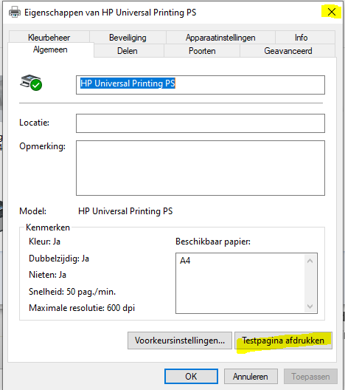Image resolution: width=345 pixels, height=390 pixels.
Task: Click the printer status icon with checkmark
Action: pyautogui.click(x=31, y=83)
